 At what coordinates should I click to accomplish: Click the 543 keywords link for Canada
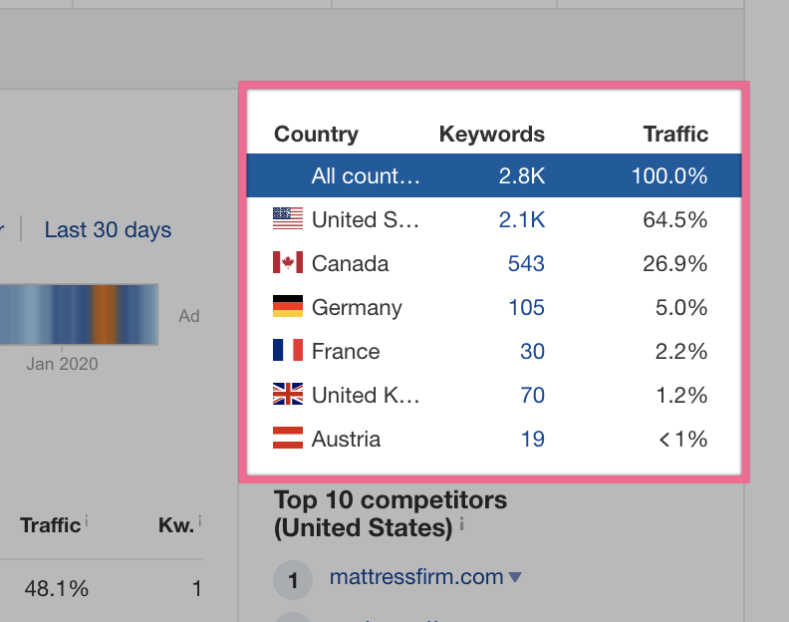pyautogui.click(x=526, y=264)
